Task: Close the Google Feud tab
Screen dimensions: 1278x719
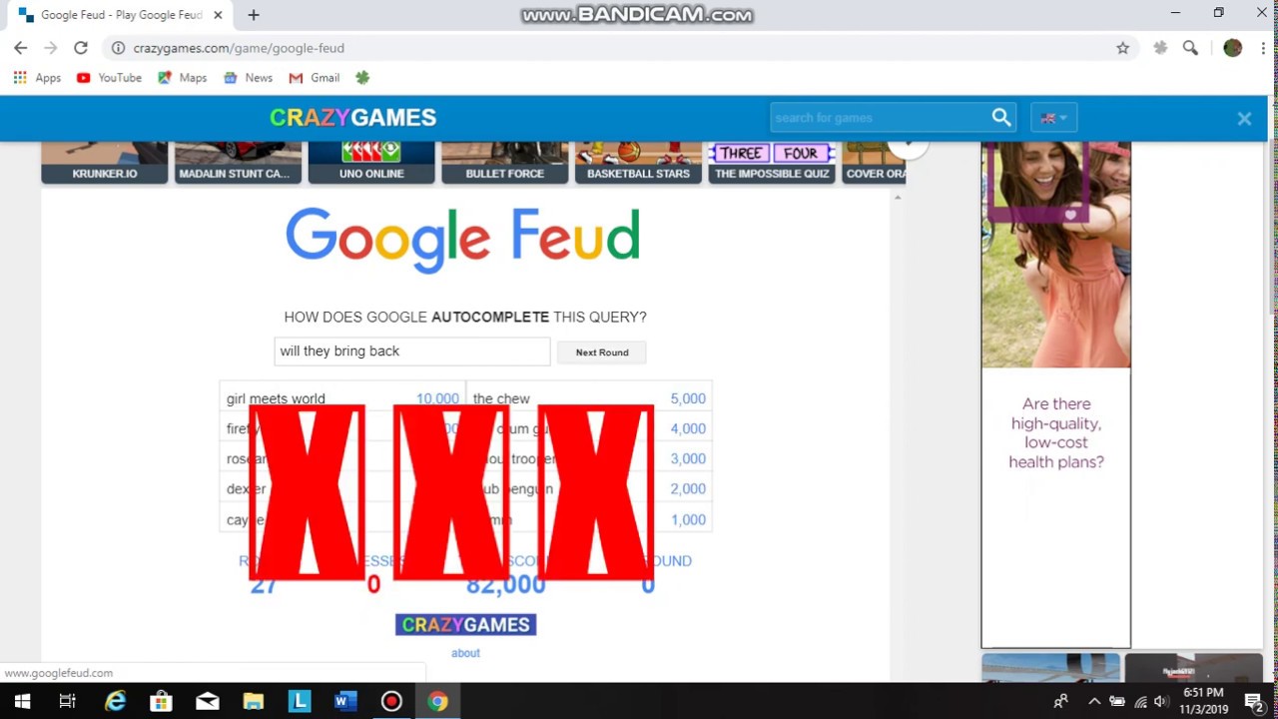Action: pos(218,15)
